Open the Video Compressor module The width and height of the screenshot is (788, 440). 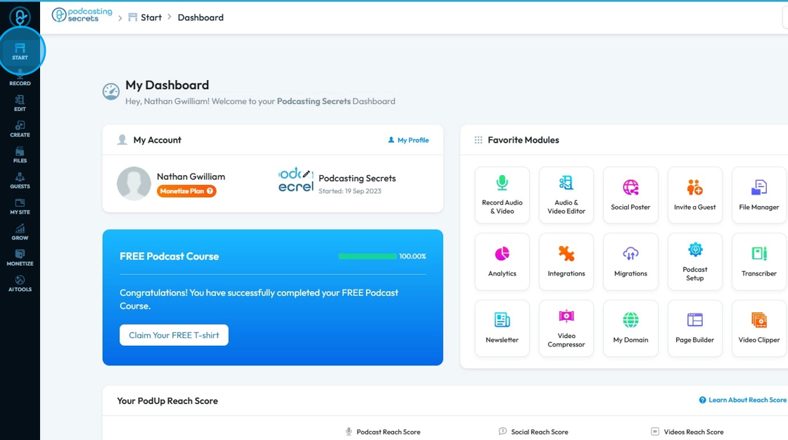pyautogui.click(x=566, y=328)
